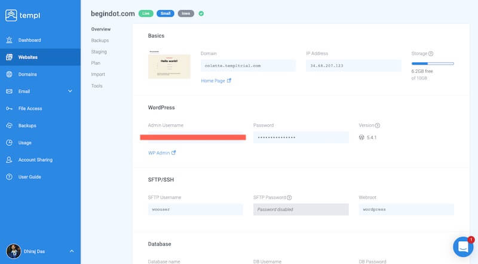Open User Guide in the sidebar

pos(29,177)
